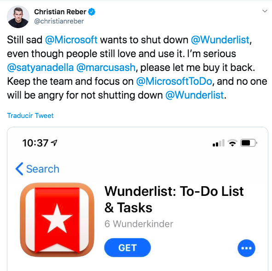Click the location arrow next to 10:37

(54, 143)
